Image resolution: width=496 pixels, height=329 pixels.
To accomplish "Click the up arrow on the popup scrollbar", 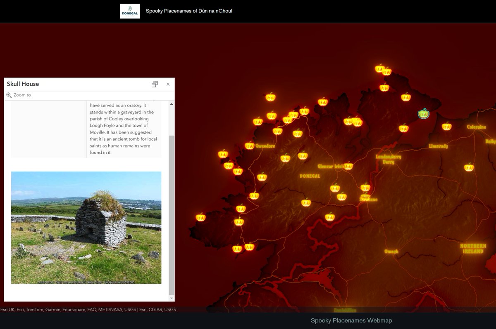I will coord(171,103).
